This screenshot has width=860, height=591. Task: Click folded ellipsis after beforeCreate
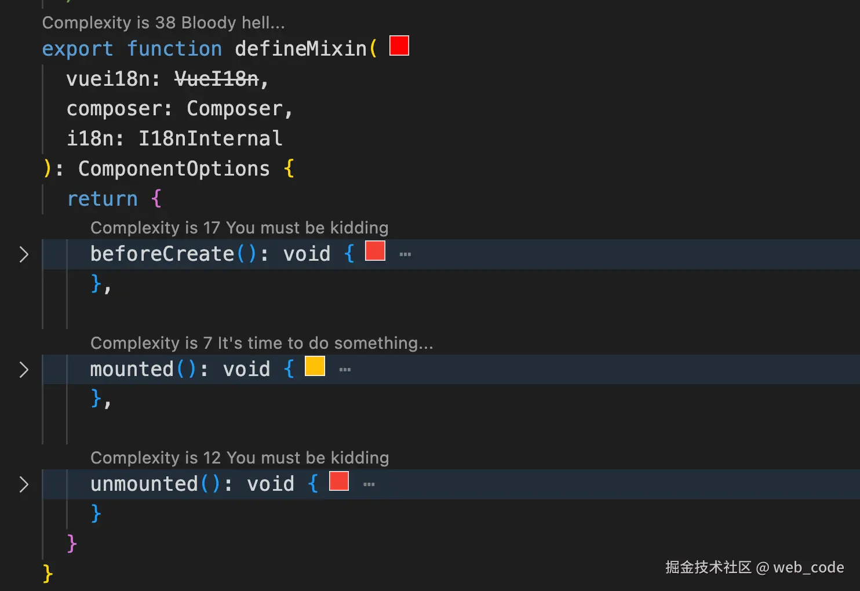pos(405,254)
